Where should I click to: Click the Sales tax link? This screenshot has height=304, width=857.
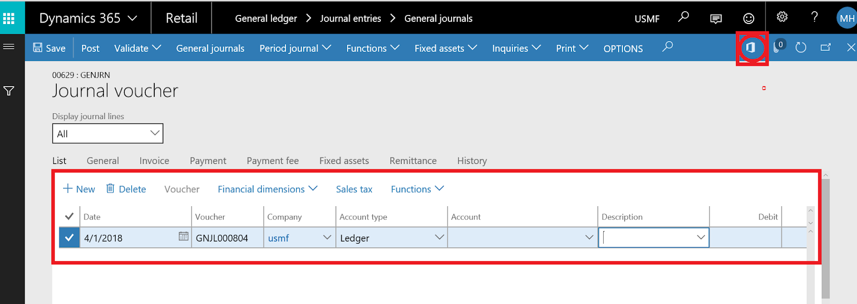[354, 189]
